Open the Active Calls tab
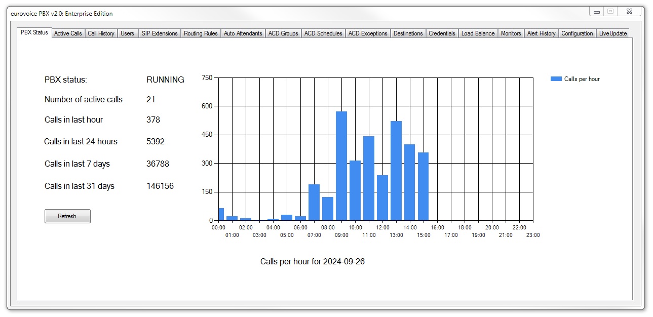653x317 pixels. [68, 33]
